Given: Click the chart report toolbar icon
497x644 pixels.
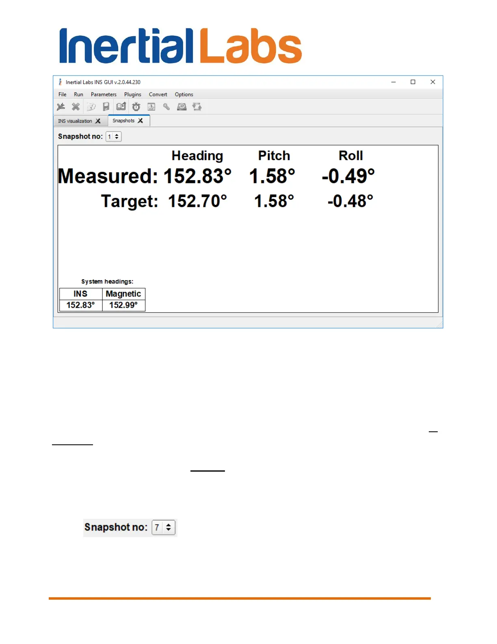Looking at the screenshot, I should tap(151, 107).
